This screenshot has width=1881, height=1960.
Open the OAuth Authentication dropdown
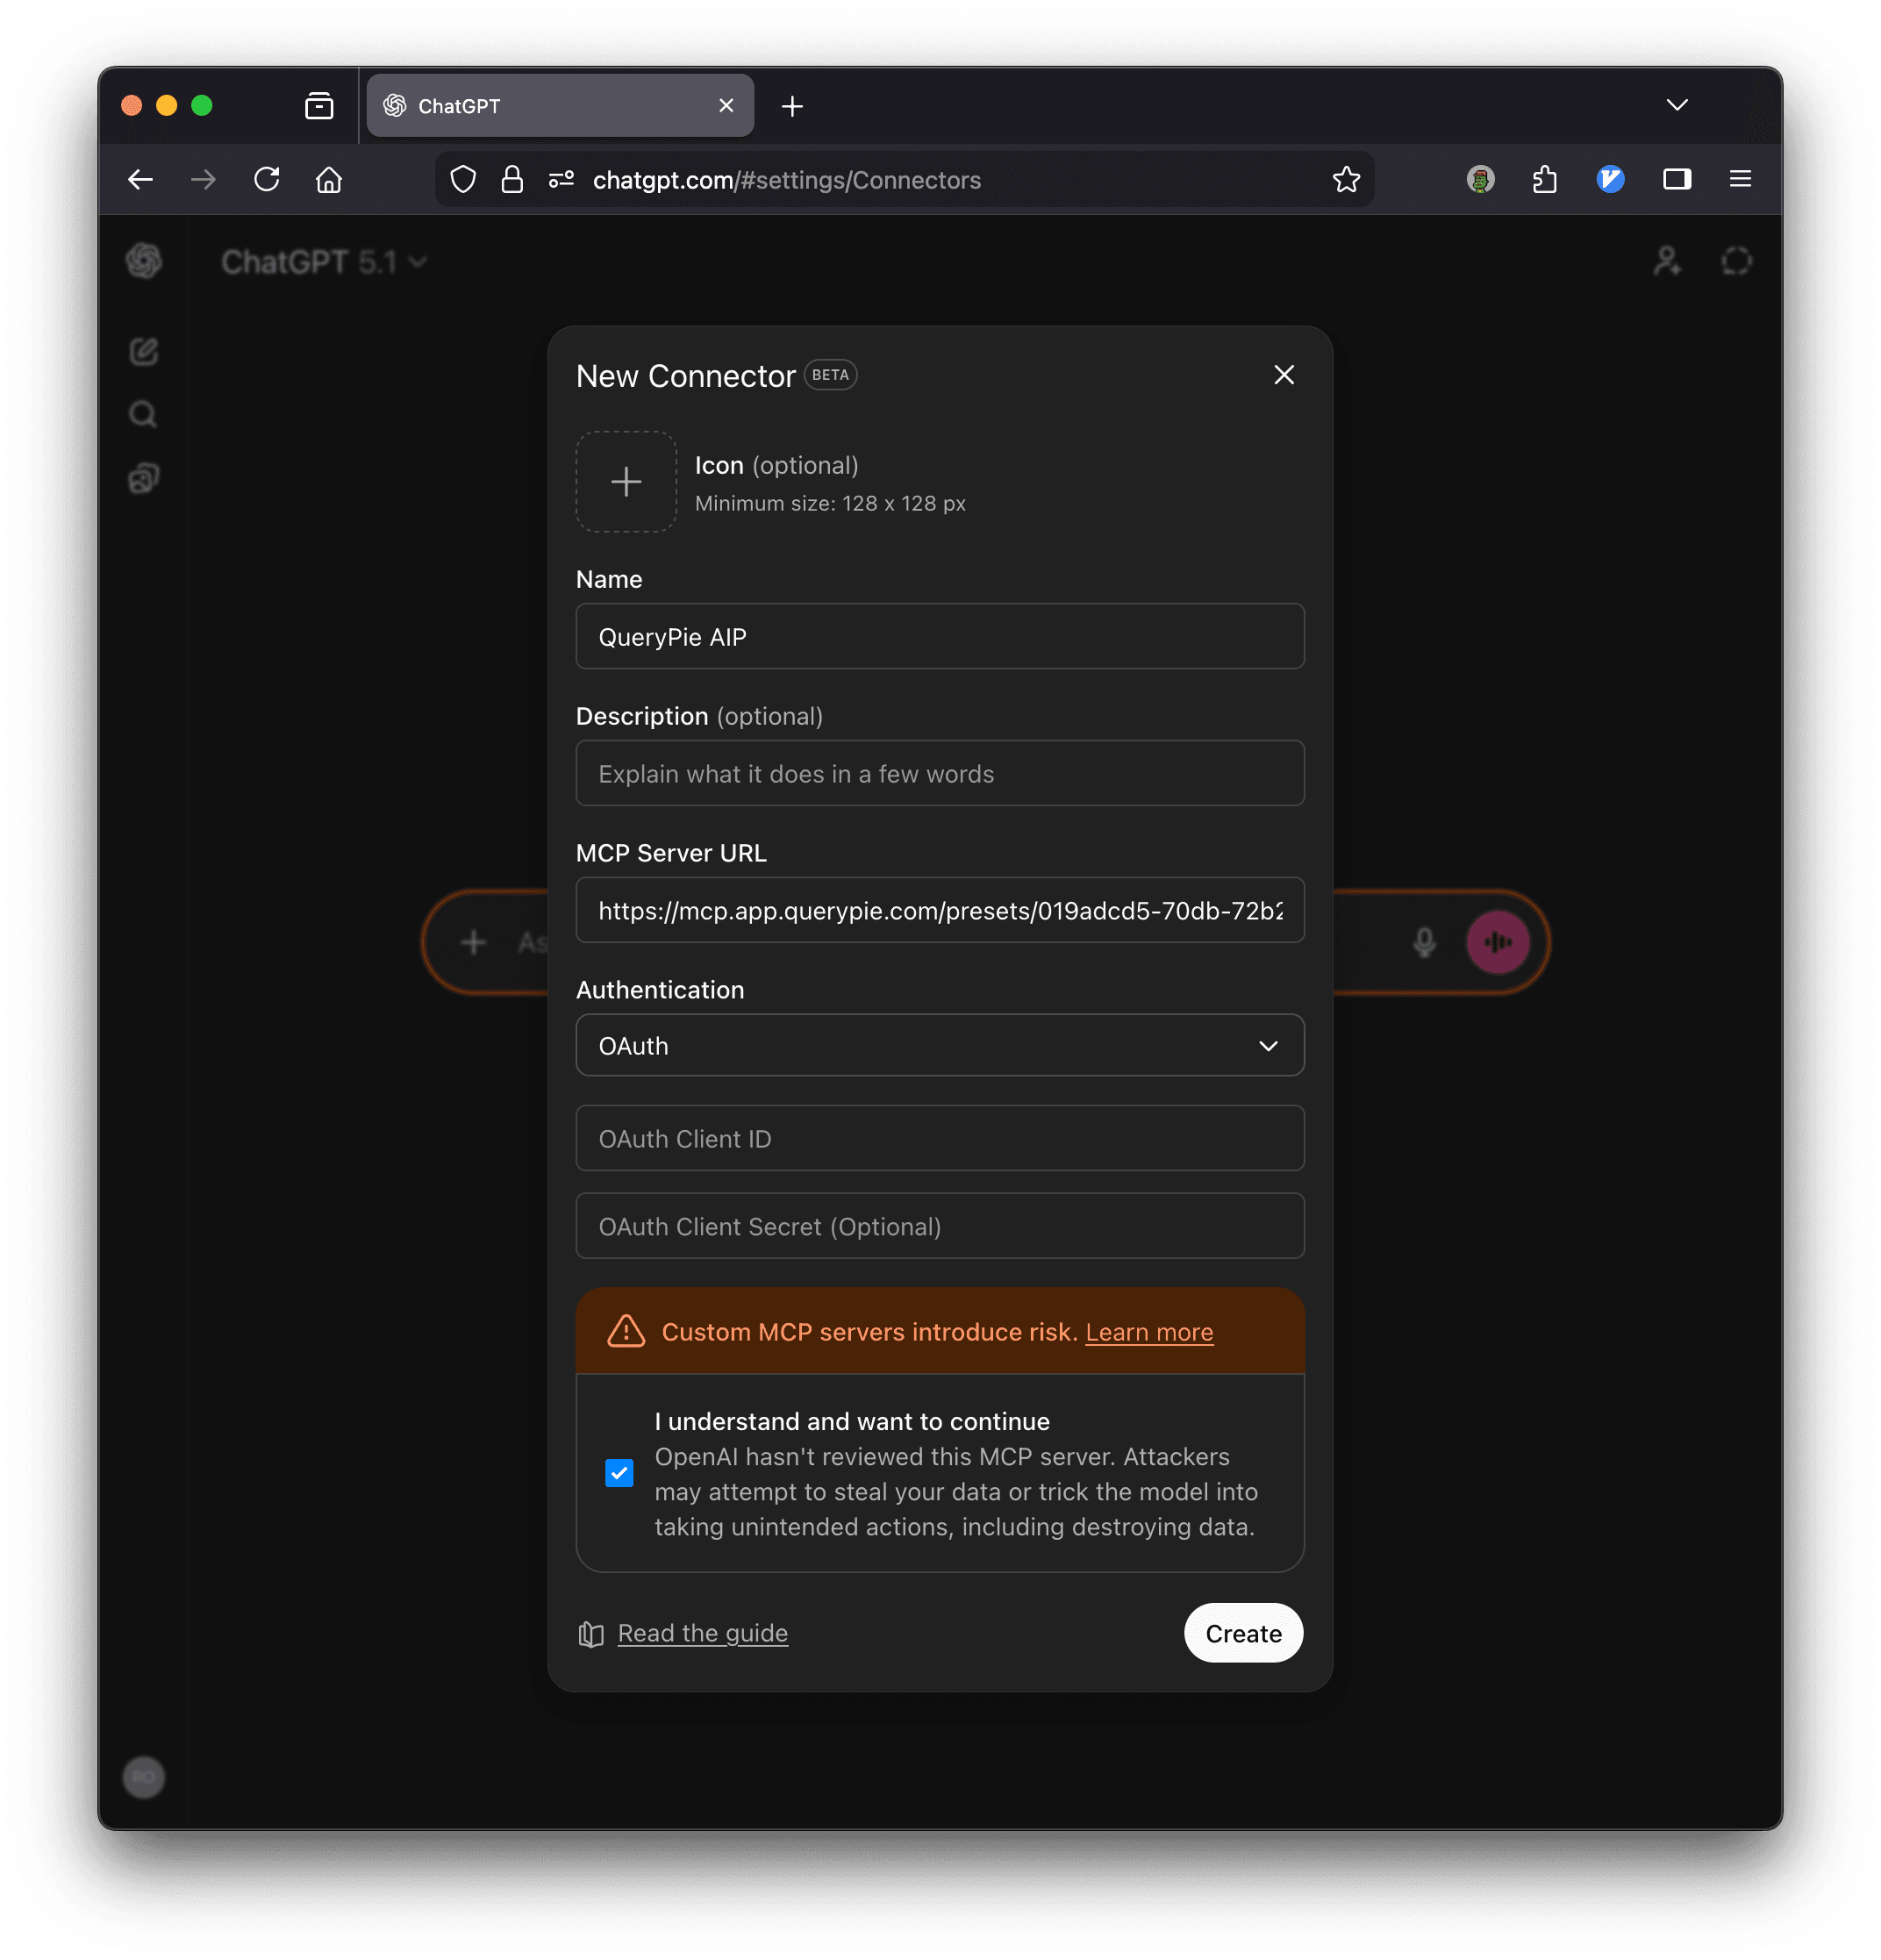(x=938, y=1045)
